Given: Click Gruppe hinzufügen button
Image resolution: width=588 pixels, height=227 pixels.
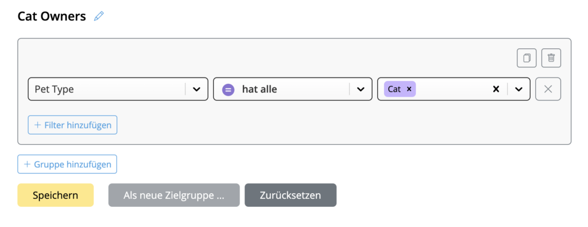Looking at the screenshot, I should (x=67, y=164).
